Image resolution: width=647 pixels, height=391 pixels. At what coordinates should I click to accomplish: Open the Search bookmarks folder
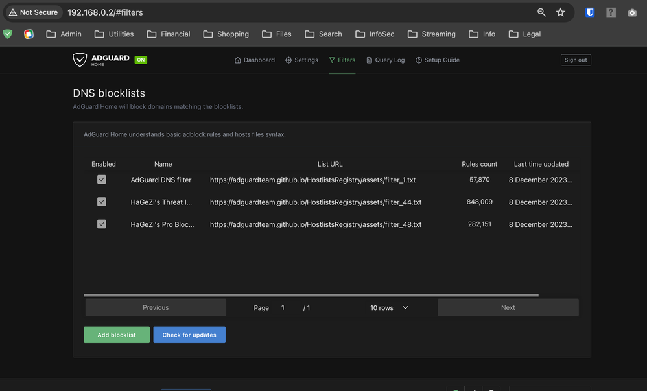[x=323, y=34]
